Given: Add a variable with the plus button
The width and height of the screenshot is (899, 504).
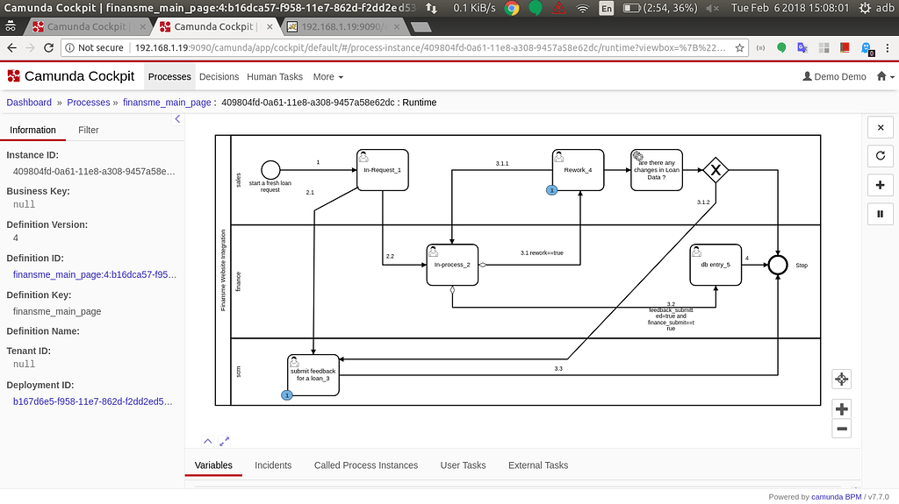Looking at the screenshot, I should point(880,185).
